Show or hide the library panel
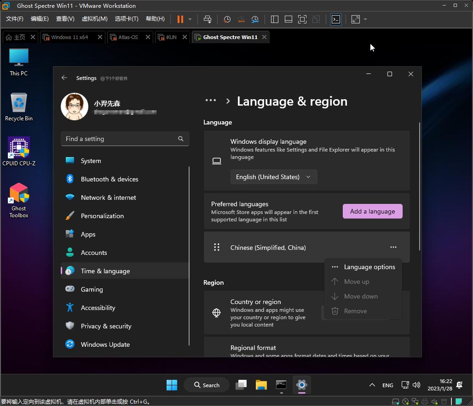Viewport: 473px width, 406px height. tap(274, 19)
